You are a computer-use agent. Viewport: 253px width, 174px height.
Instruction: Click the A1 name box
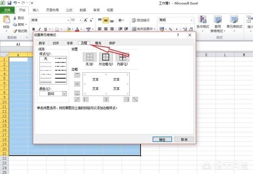click(18, 44)
